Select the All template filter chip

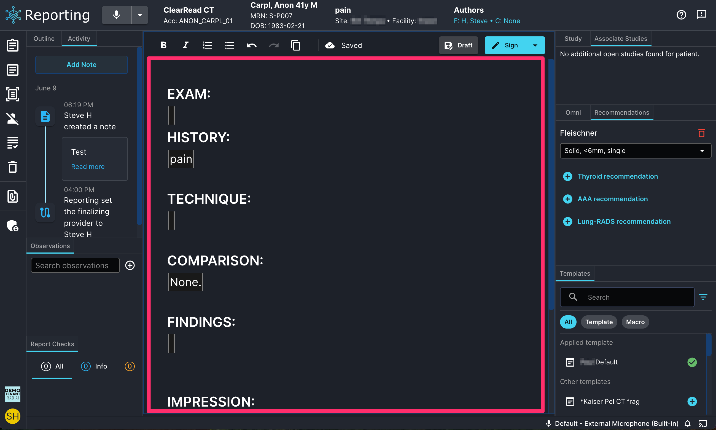[568, 322]
